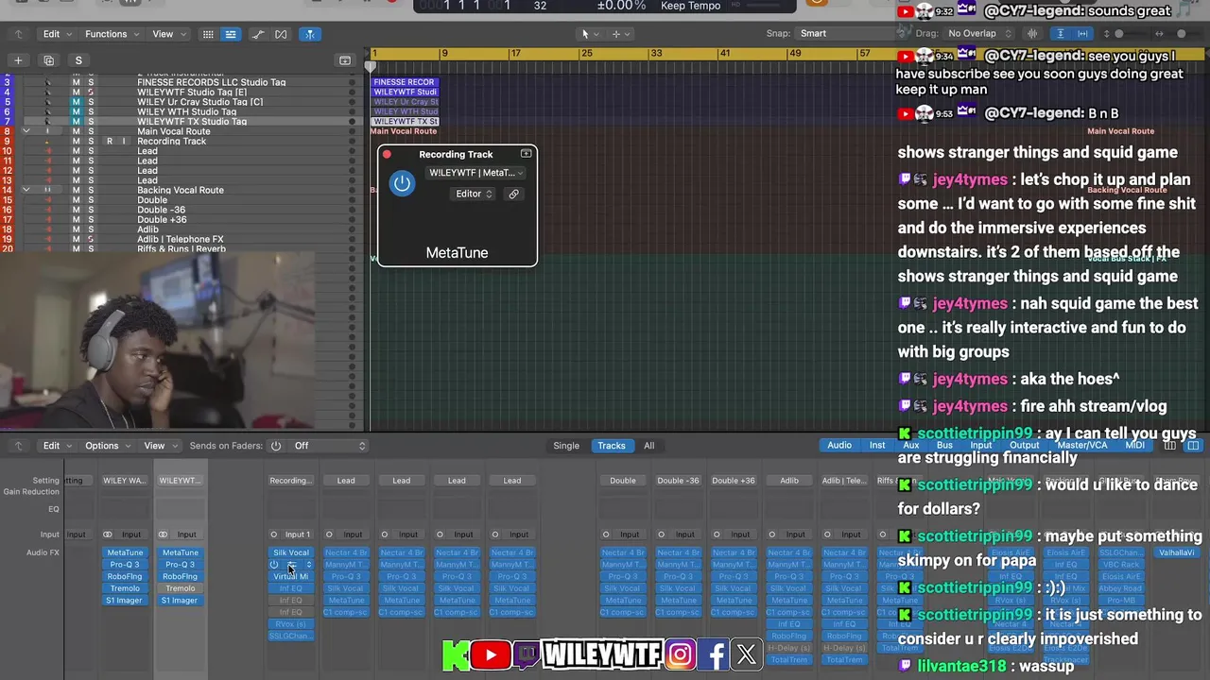Click the tracks area back arrow icon
This screenshot has width=1210, height=680.
click(18, 34)
